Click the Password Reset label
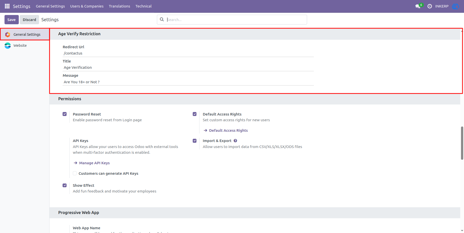 click(87, 114)
